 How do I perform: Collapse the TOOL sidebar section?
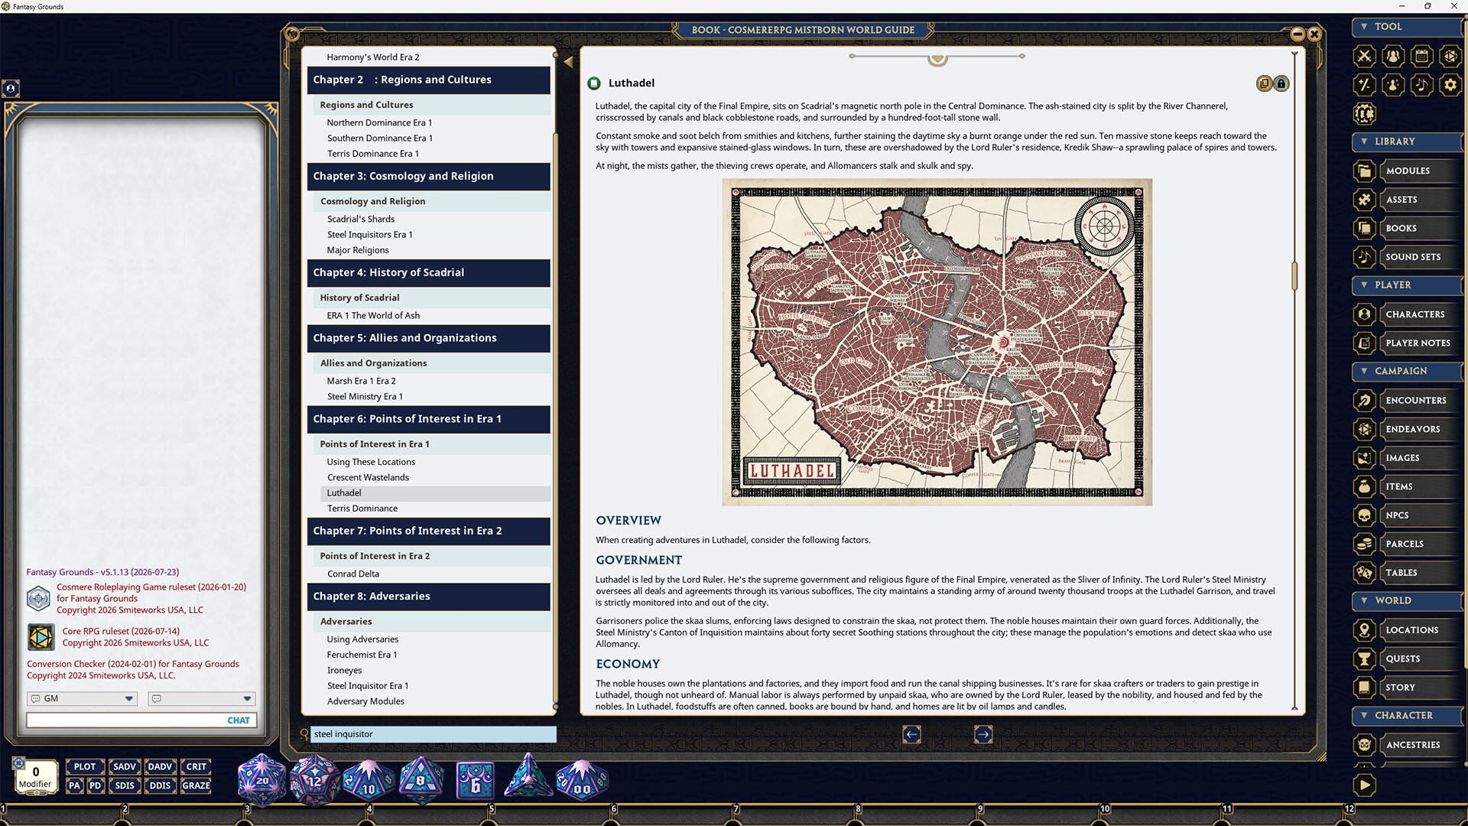coord(1407,27)
